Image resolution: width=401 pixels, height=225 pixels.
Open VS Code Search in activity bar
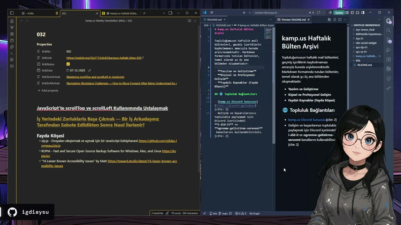(x=388, y=30)
